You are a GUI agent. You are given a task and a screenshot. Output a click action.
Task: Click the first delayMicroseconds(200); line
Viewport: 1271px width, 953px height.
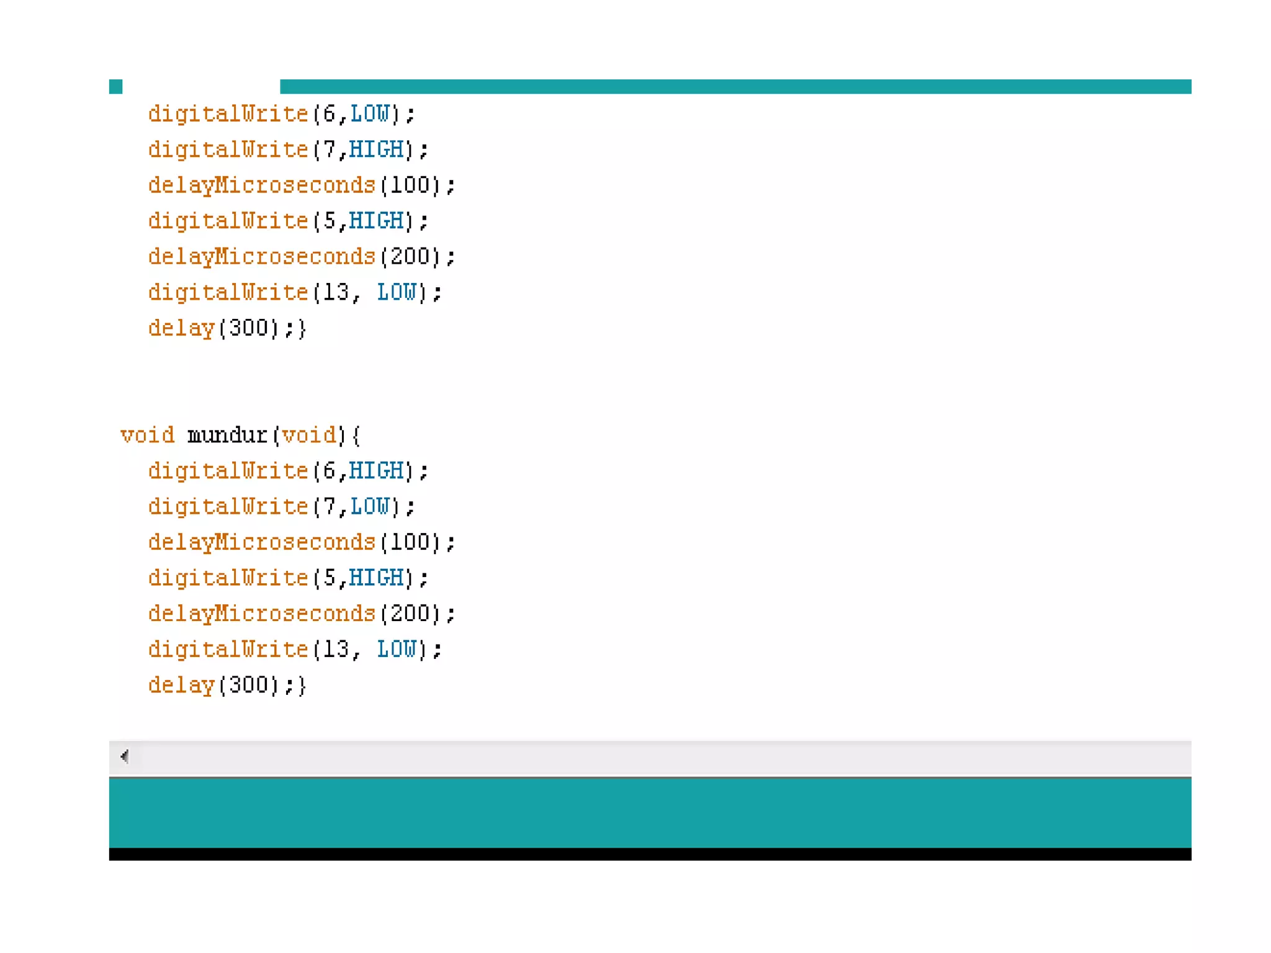302,256
